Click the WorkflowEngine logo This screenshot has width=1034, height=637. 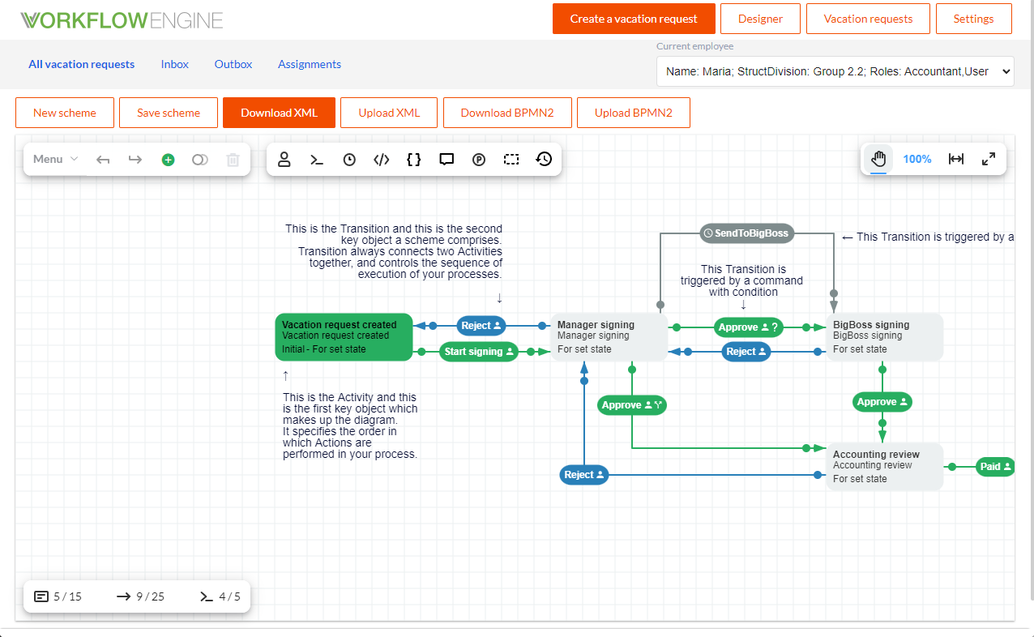click(x=122, y=20)
